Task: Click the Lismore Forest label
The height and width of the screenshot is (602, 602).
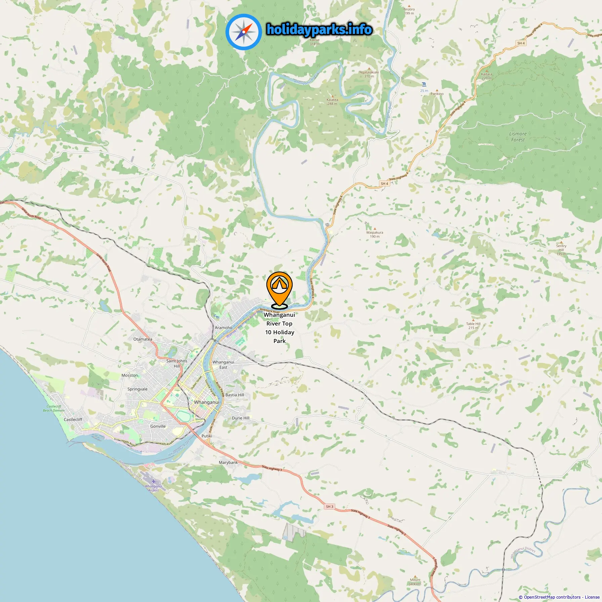Action: pyautogui.click(x=518, y=137)
